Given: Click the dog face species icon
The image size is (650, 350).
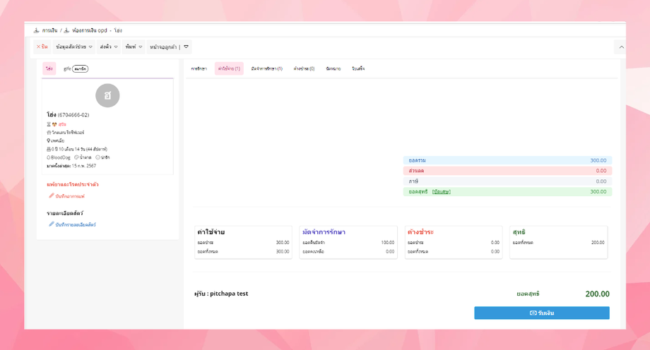Looking at the screenshot, I should (x=54, y=124).
